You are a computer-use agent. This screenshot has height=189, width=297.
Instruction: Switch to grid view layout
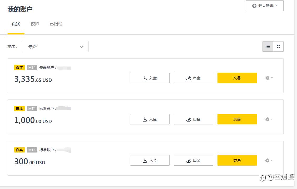click(x=278, y=46)
